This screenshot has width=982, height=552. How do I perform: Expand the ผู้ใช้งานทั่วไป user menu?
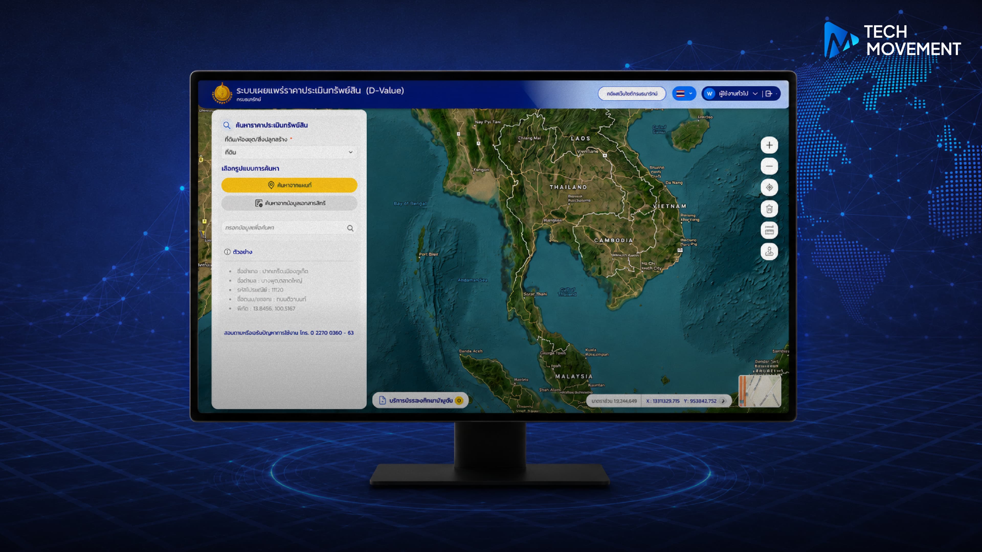pos(738,94)
